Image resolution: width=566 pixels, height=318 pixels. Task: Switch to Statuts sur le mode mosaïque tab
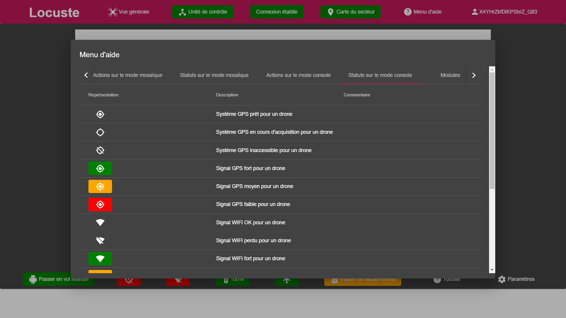(214, 75)
